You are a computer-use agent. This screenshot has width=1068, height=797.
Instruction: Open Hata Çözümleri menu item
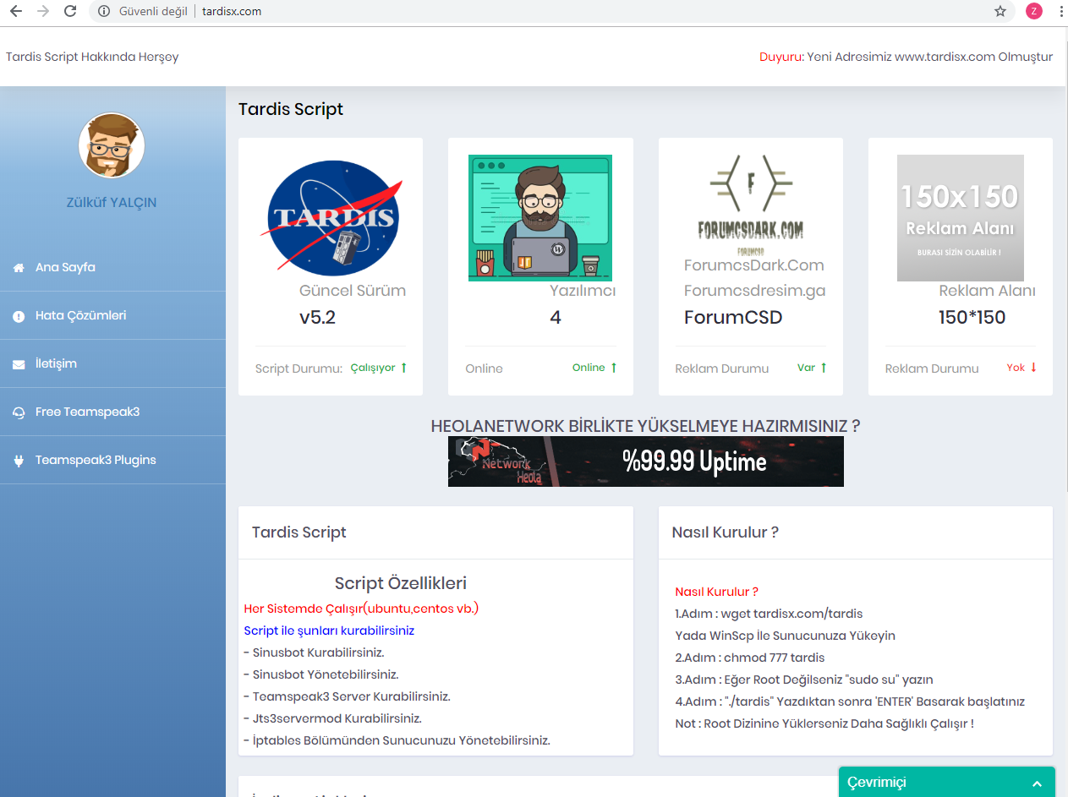(112, 315)
